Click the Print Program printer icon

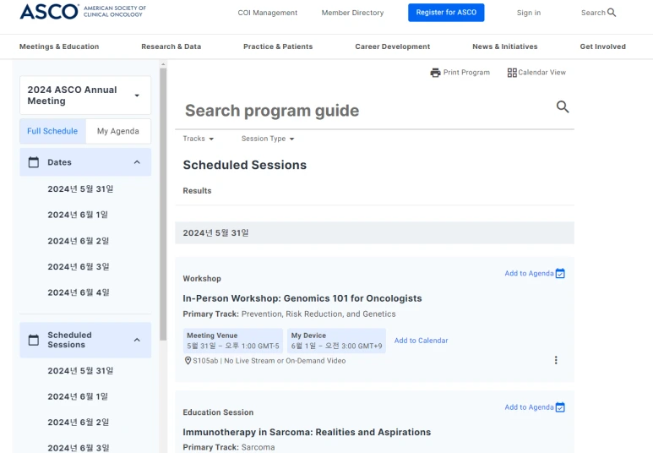tap(435, 73)
